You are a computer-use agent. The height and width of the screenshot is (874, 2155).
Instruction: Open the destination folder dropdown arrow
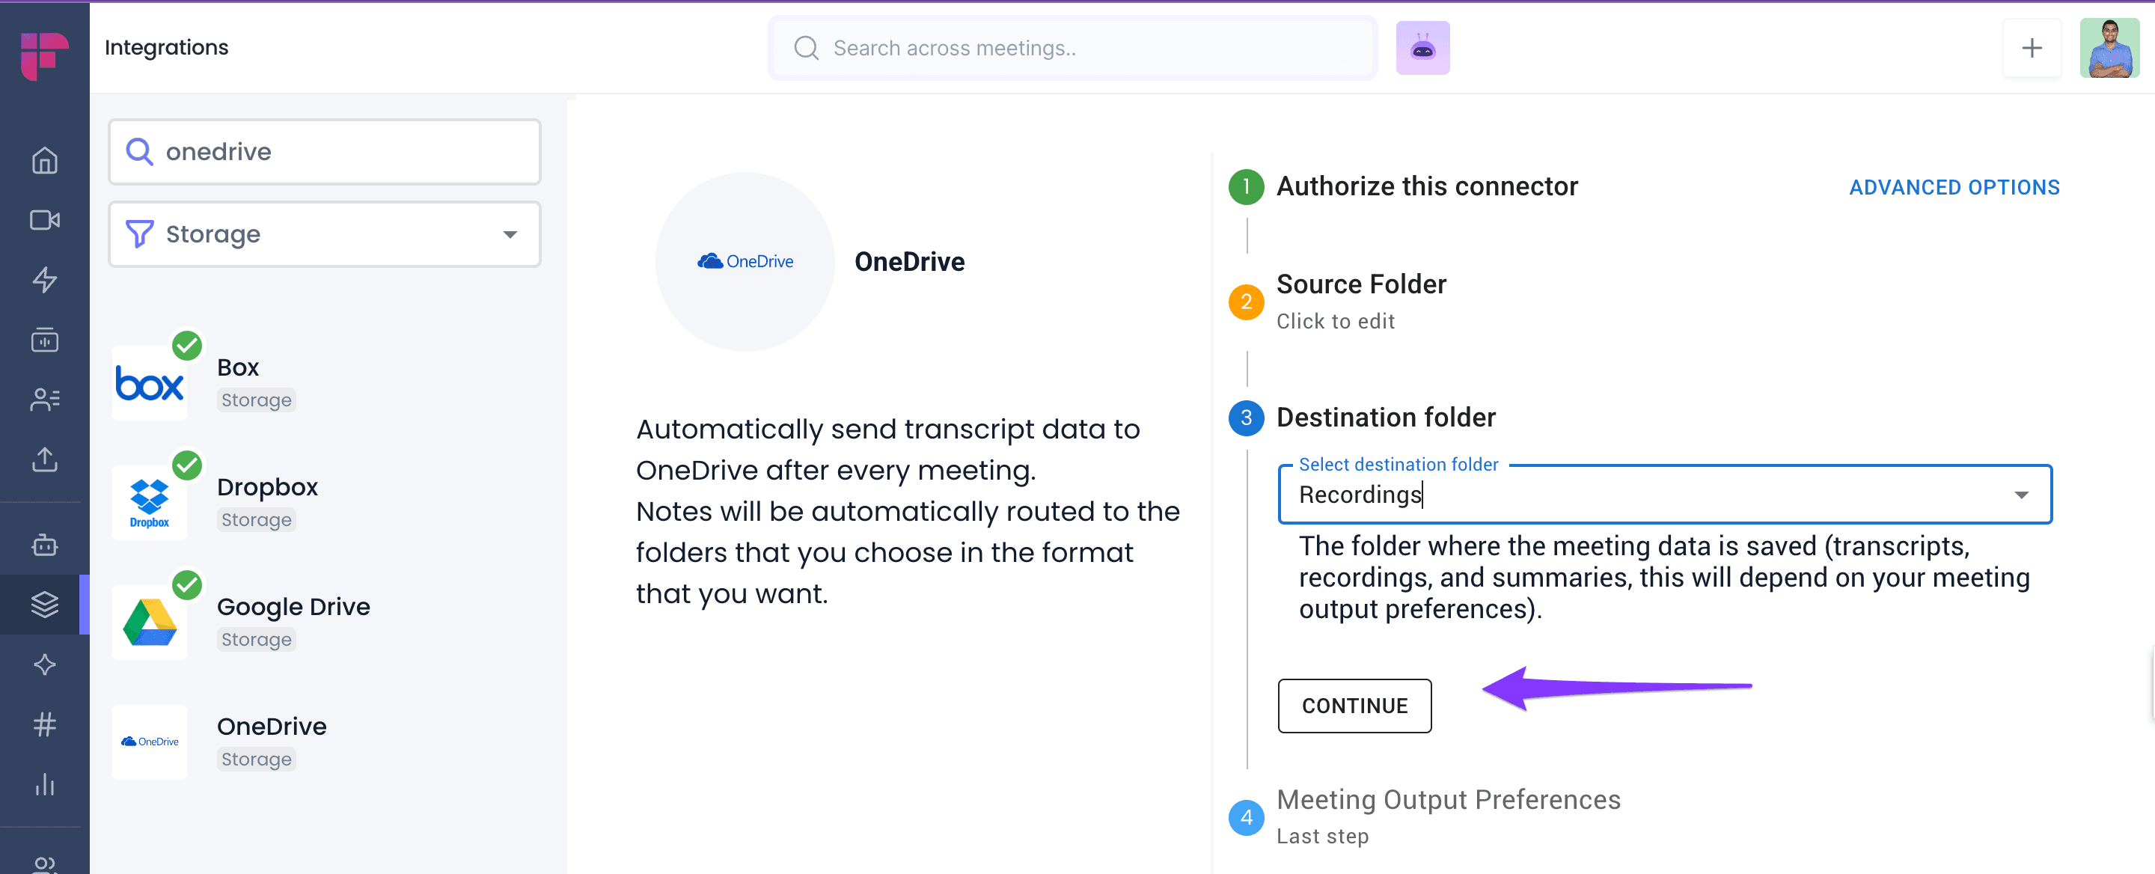point(2021,495)
